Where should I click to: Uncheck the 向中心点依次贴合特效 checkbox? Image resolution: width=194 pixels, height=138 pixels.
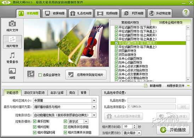[x=116, y=70]
